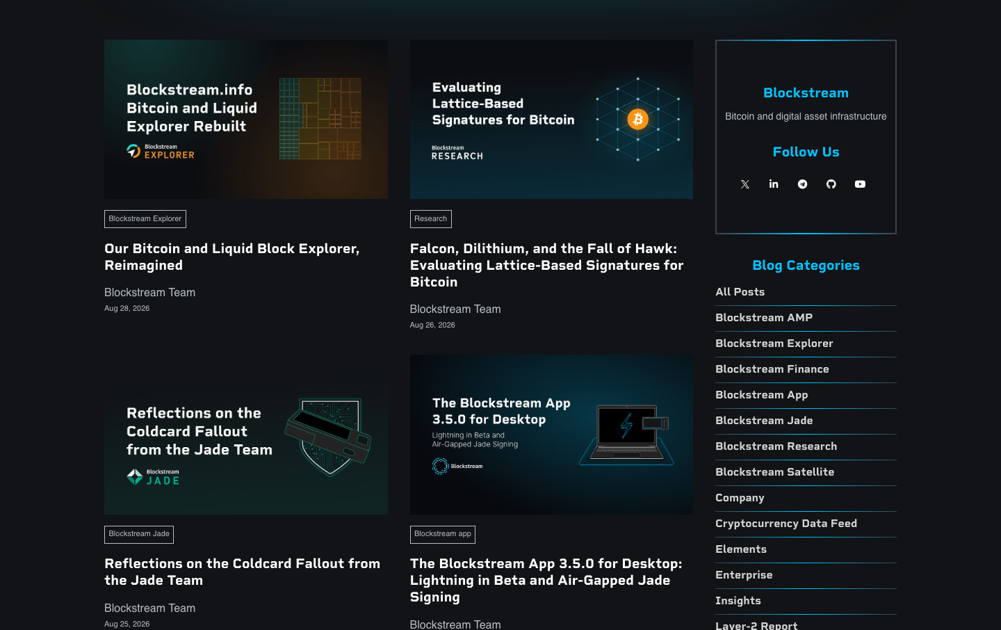Click the Blockstream app tag
Image resolution: width=1001 pixels, height=630 pixels.
click(x=443, y=534)
